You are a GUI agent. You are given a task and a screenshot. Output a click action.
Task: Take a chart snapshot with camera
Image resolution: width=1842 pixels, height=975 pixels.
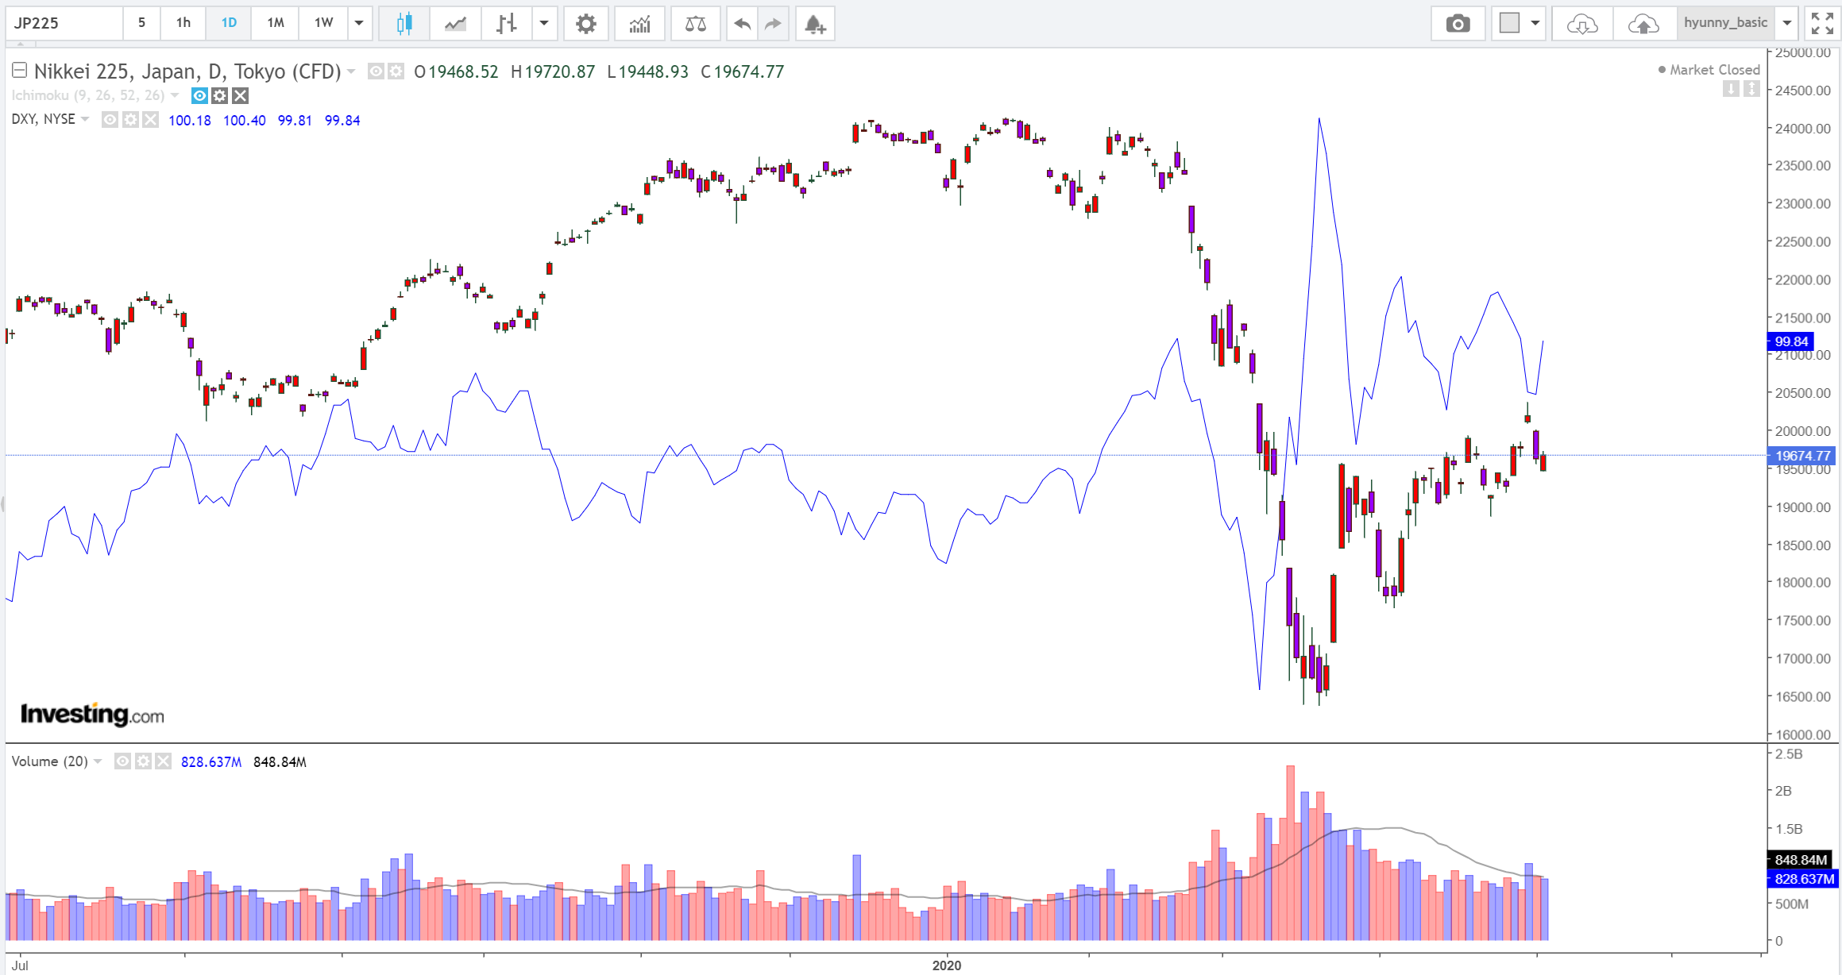(1458, 23)
